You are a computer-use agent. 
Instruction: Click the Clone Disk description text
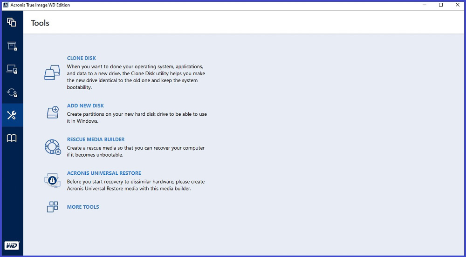(x=136, y=77)
